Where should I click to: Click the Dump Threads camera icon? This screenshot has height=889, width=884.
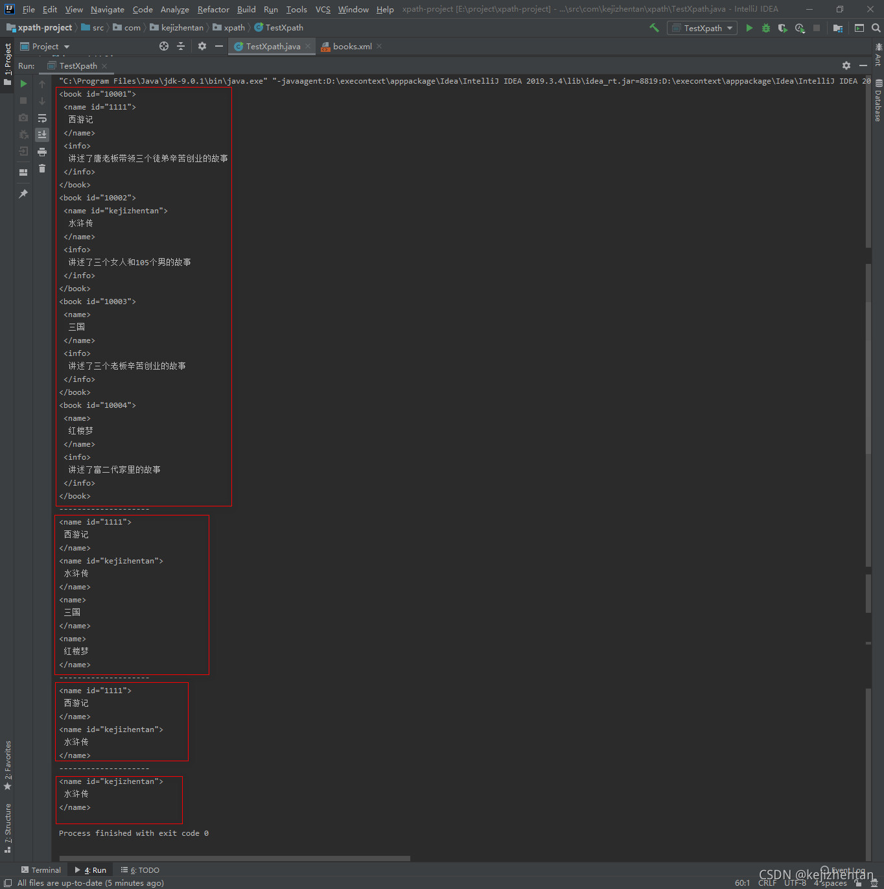[23, 117]
